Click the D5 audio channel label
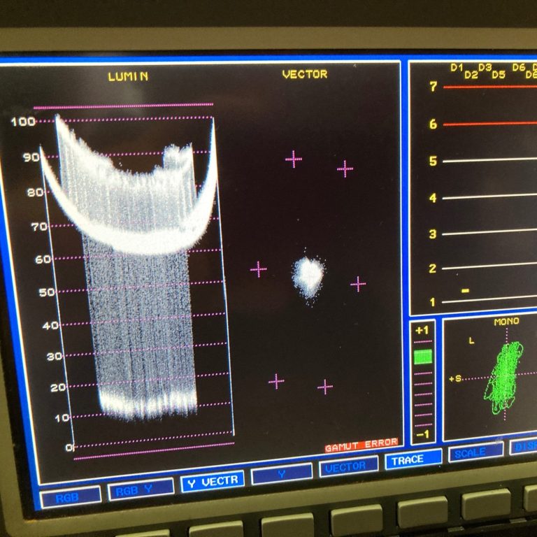This screenshot has height=537, width=537. coord(499,74)
